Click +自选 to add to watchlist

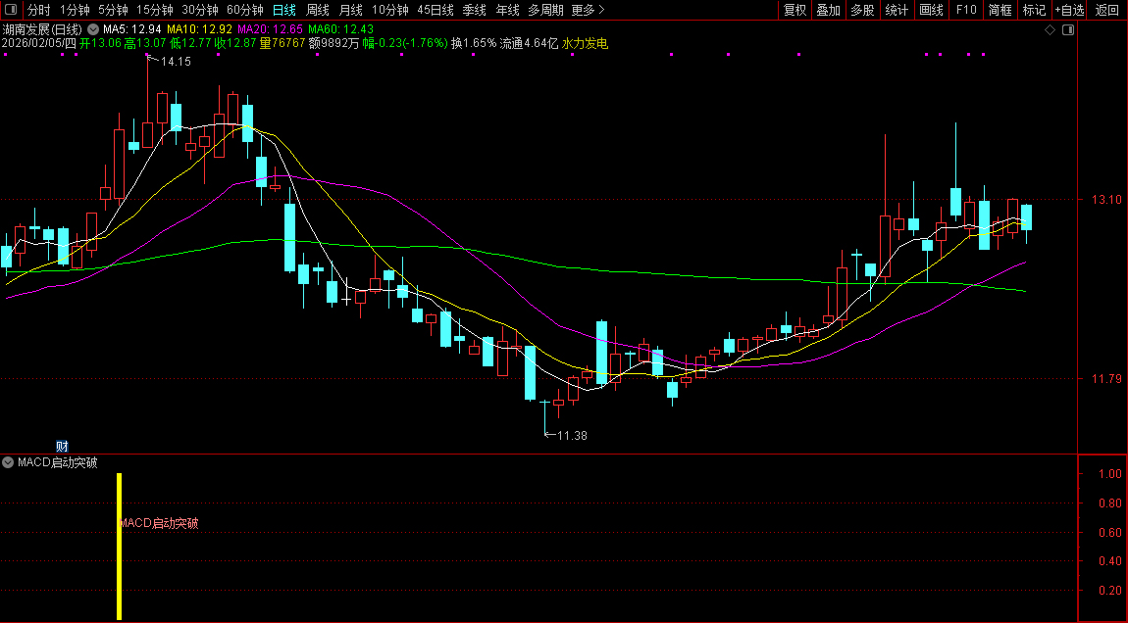tap(1069, 10)
